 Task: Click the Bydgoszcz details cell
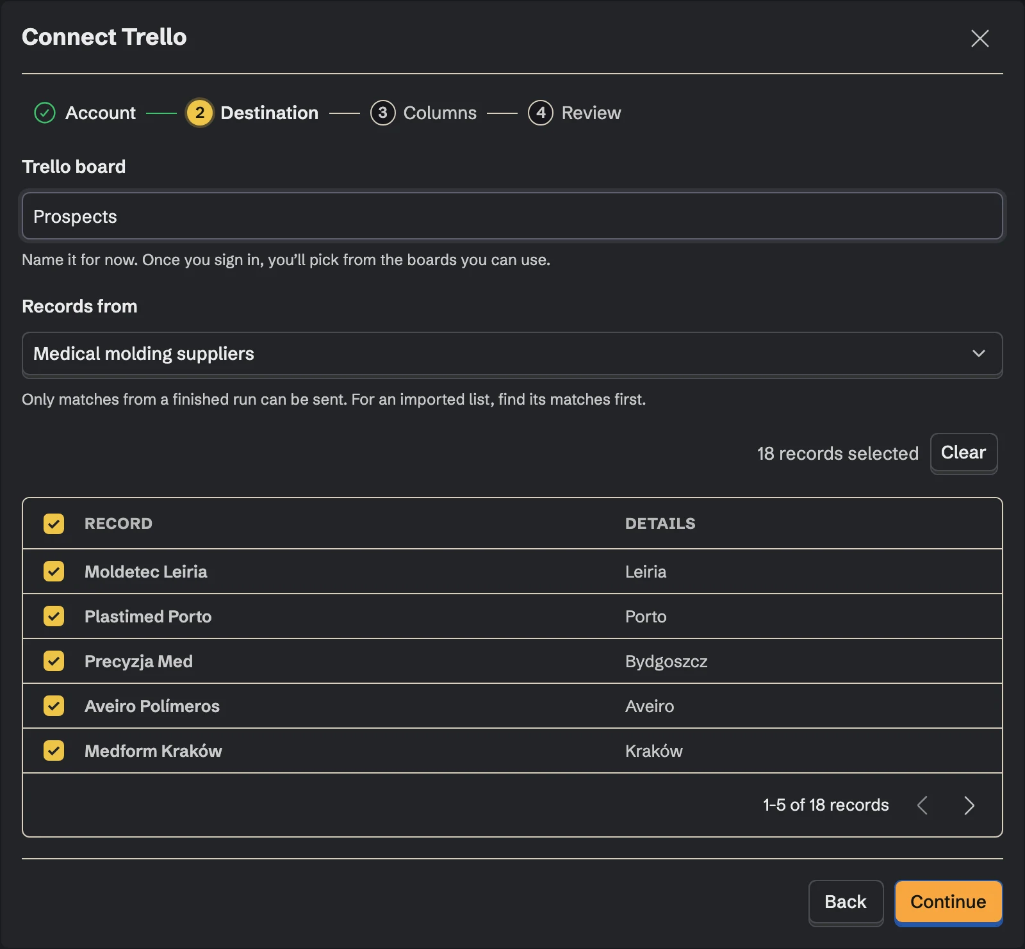click(666, 661)
